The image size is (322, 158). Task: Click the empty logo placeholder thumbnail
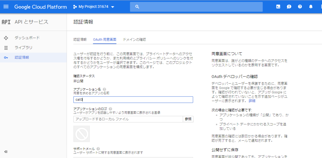click(x=81, y=134)
